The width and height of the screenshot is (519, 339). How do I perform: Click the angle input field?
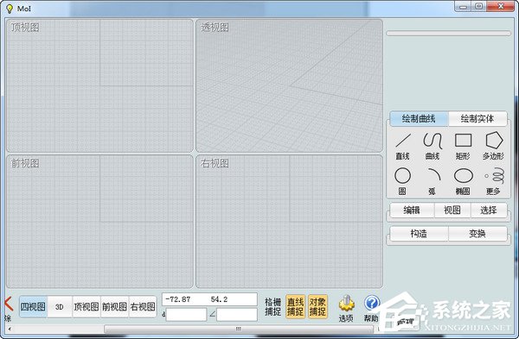(237, 315)
